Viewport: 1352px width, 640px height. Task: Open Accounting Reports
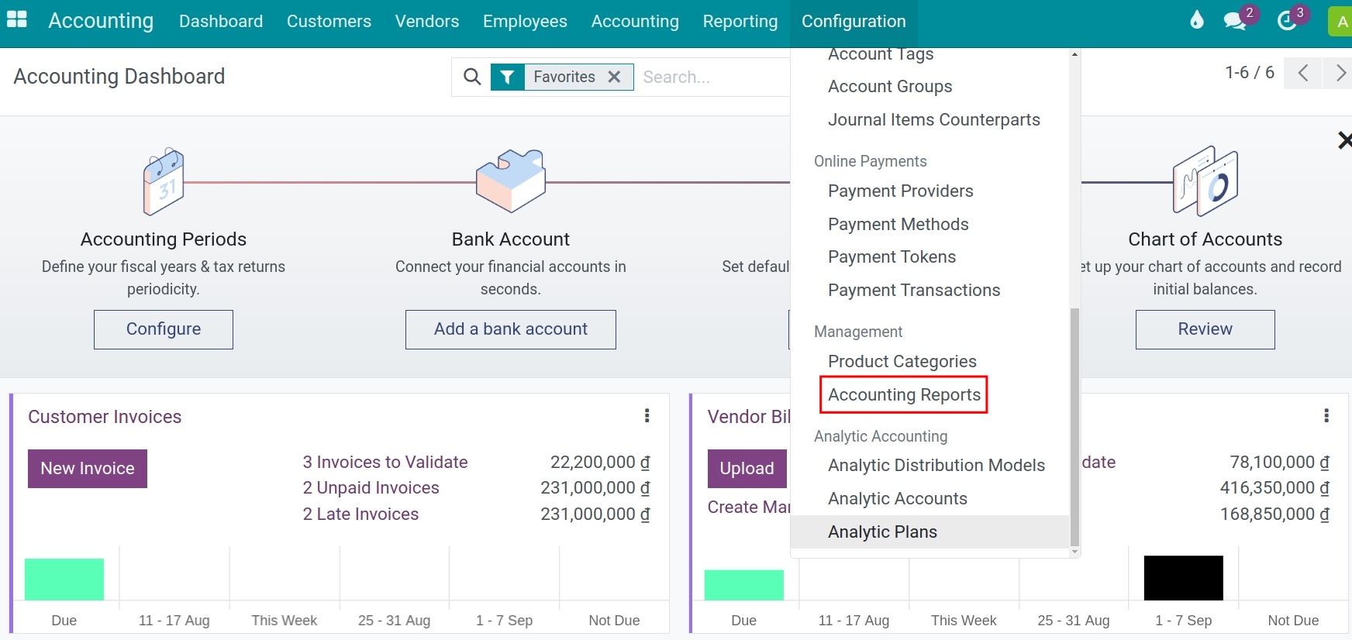pos(905,395)
